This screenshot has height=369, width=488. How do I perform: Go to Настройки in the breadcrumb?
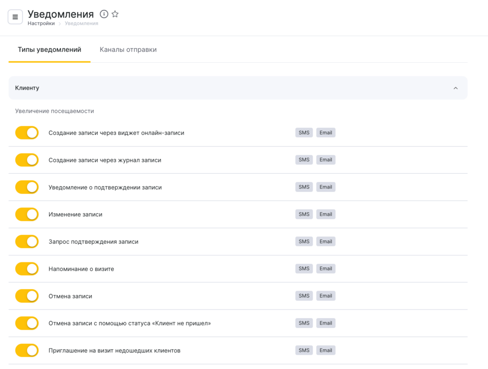41,23
